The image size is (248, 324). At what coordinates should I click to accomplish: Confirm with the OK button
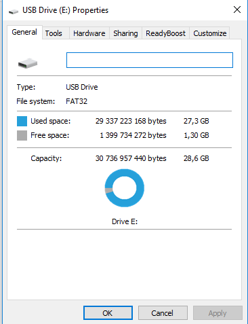108,313
